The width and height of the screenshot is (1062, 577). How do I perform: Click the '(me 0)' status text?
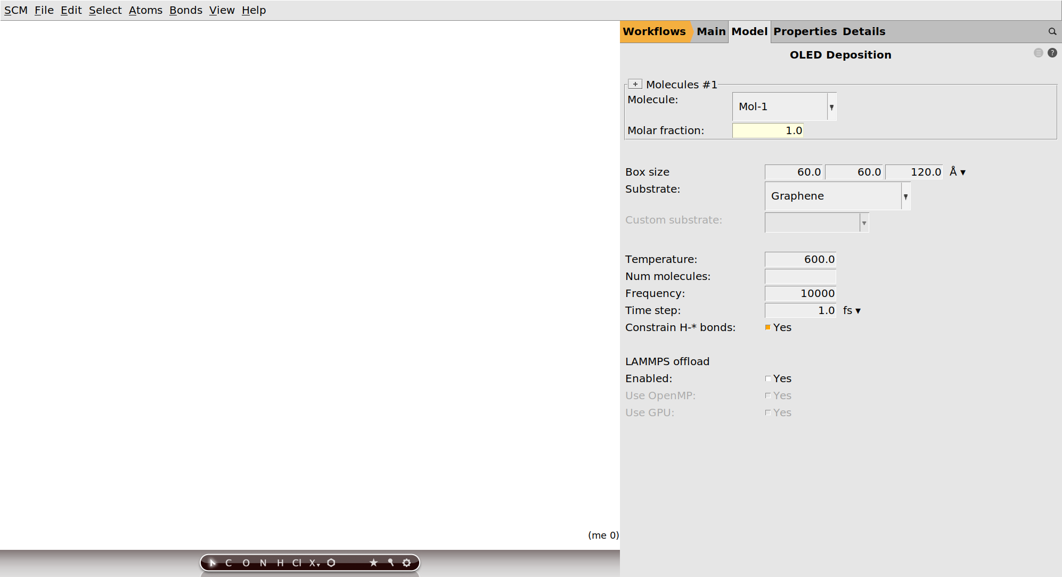tap(603, 535)
